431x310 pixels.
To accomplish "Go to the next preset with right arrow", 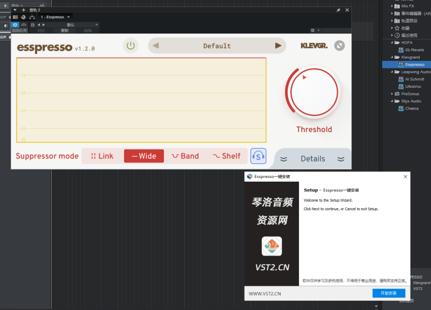I will 278,46.
